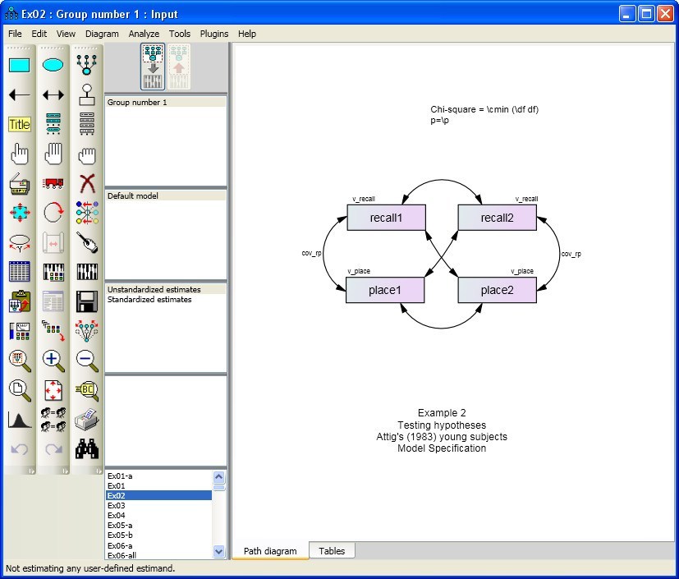
Task: Choose the single-headed path arrow tool
Action: [x=19, y=95]
